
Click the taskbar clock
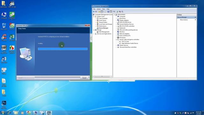[198, 113]
